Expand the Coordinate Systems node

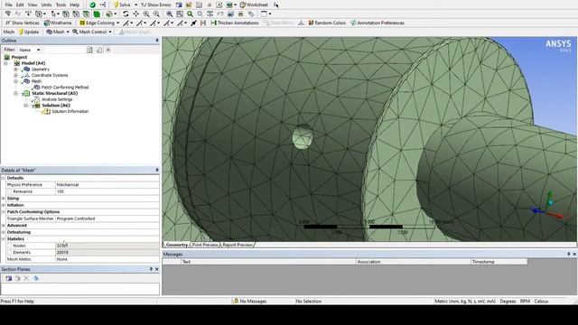click(15, 75)
